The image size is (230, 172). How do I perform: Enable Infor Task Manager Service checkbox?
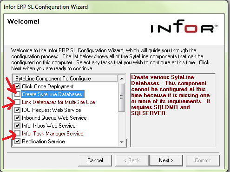tap(18, 134)
